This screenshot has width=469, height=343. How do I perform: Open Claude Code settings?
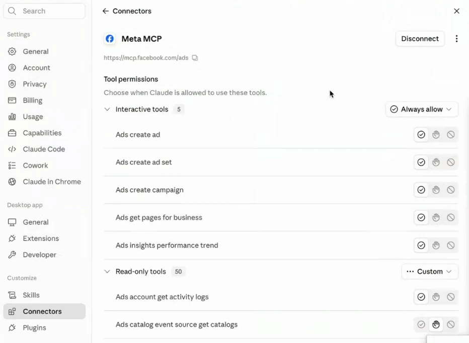click(x=44, y=149)
